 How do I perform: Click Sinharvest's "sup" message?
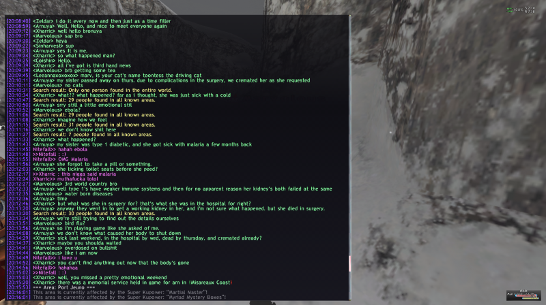coord(53,46)
